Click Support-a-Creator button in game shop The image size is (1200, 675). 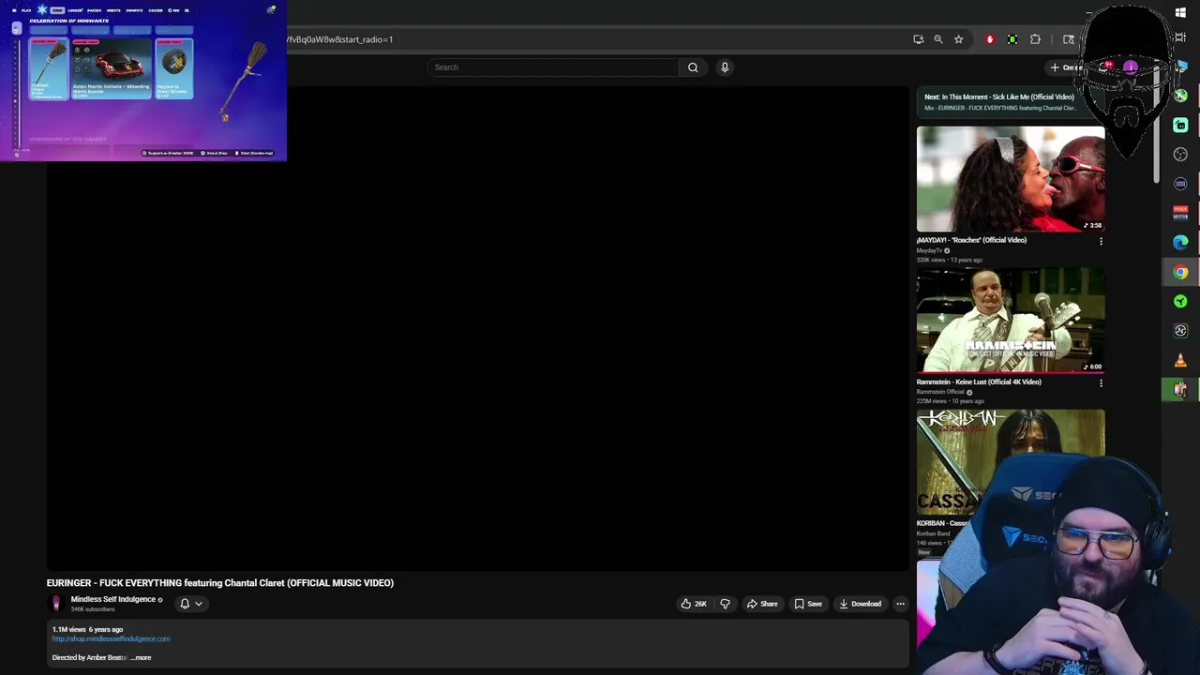point(170,153)
